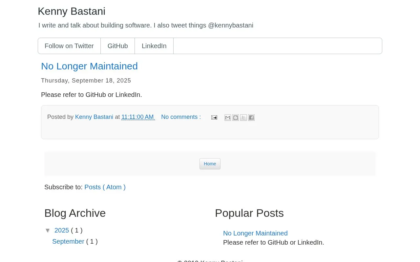Open the 2025 archive year link

pos(62,230)
